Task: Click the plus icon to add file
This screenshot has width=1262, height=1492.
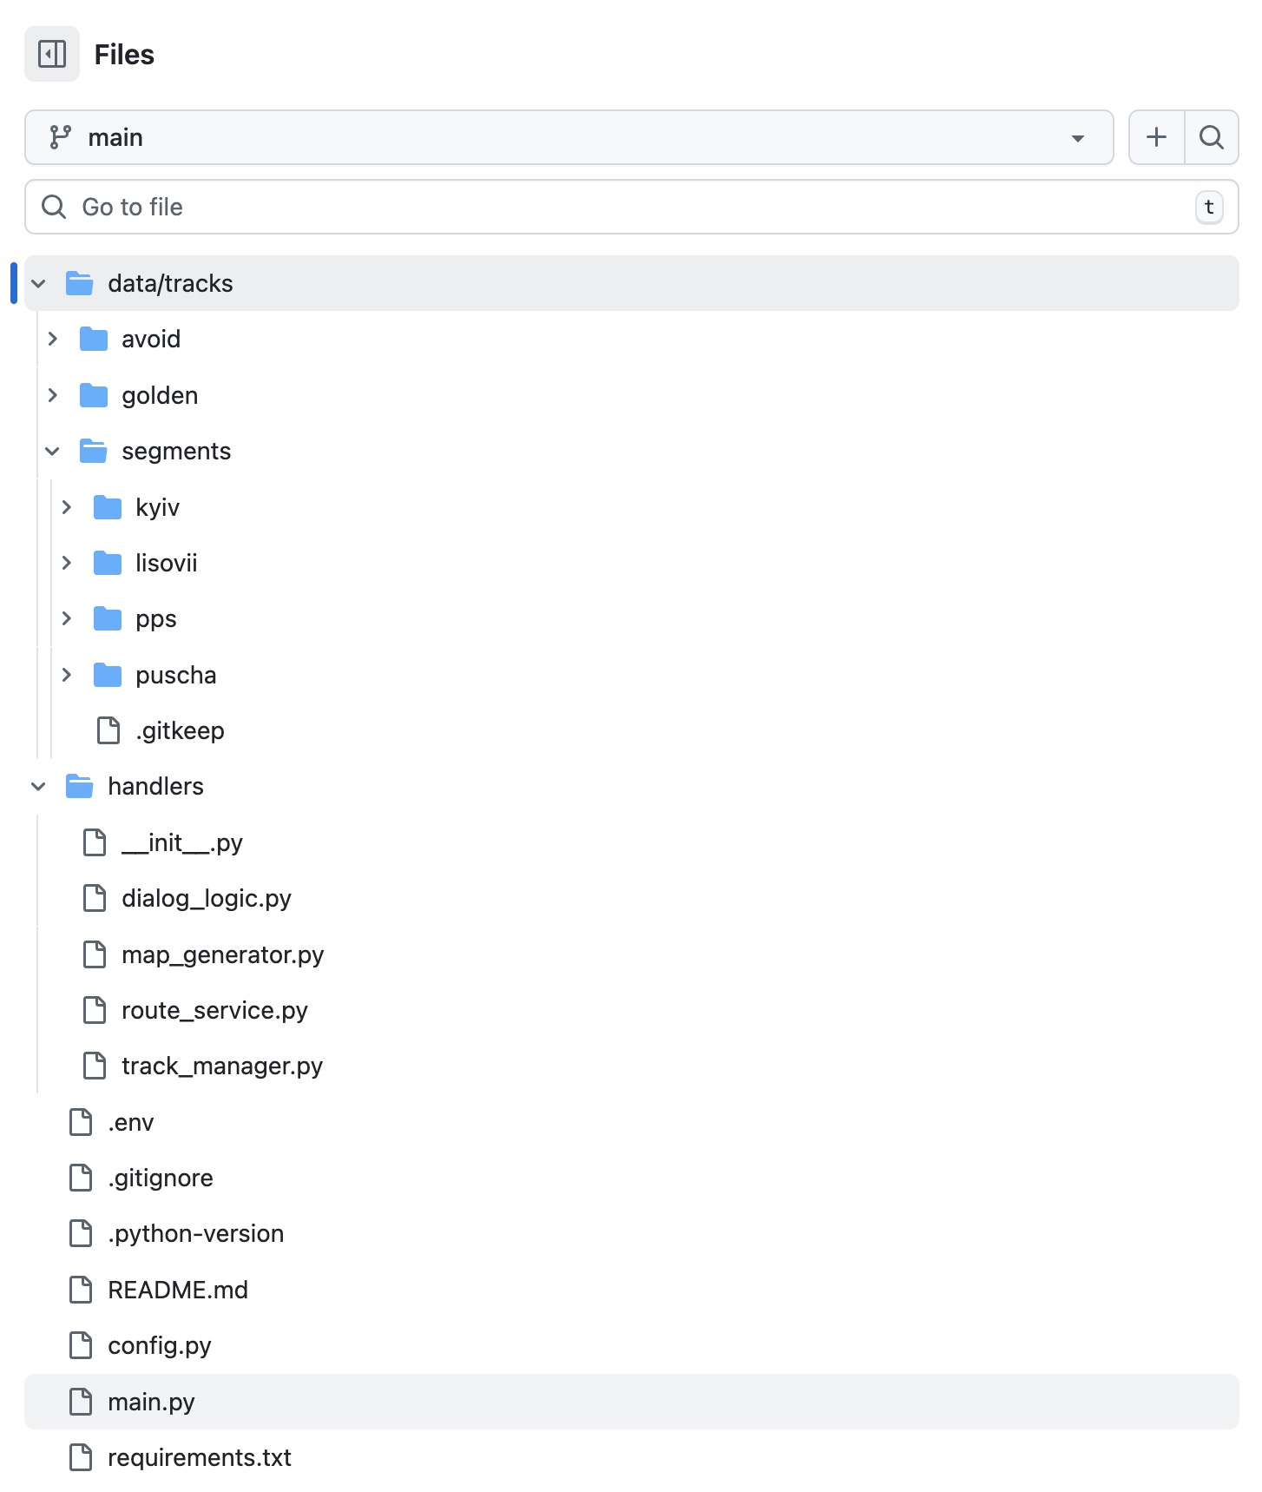Action: (x=1156, y=137)
